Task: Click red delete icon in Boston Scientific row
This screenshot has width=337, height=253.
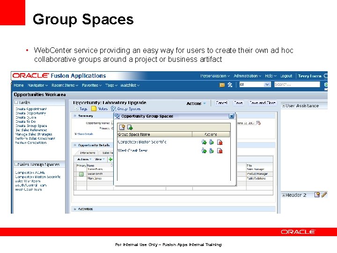Action: click(220, 142)
